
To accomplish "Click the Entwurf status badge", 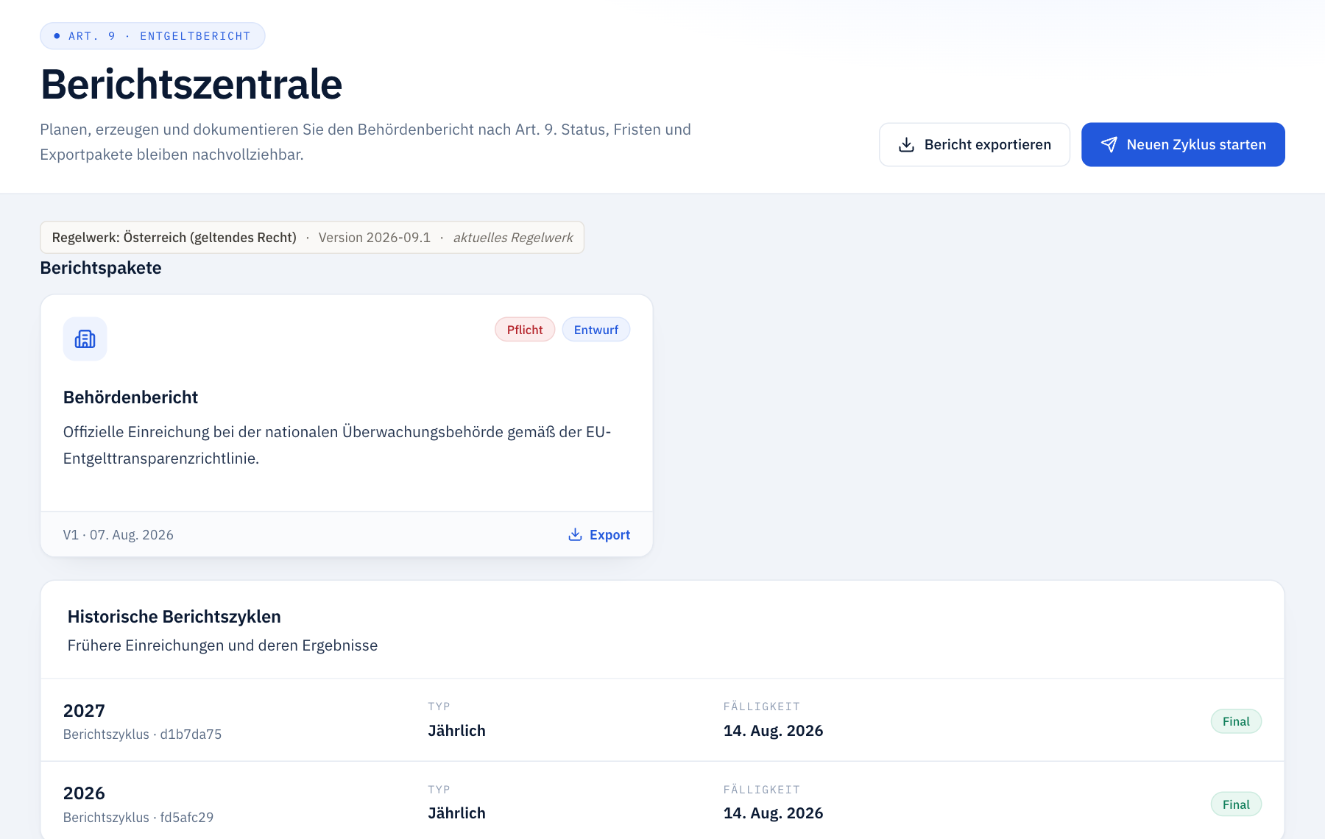I will pyautogui.click(x=596, y=330).
